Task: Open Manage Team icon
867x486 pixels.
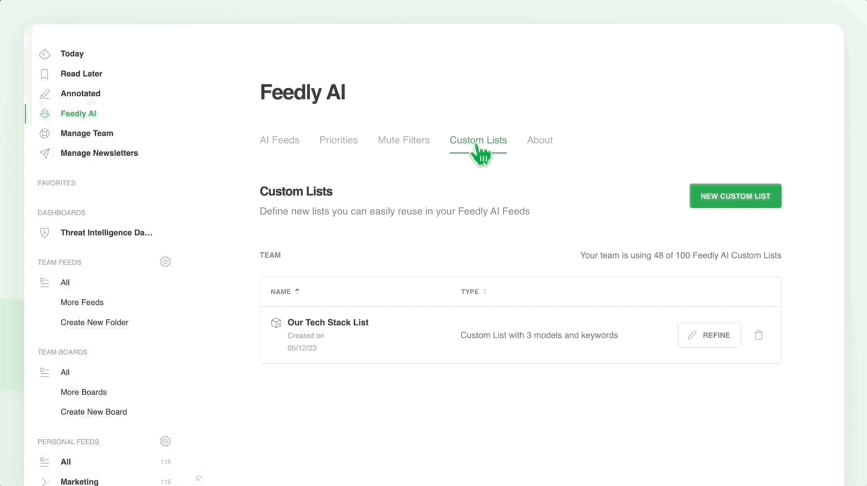Action: pos(45,133)
